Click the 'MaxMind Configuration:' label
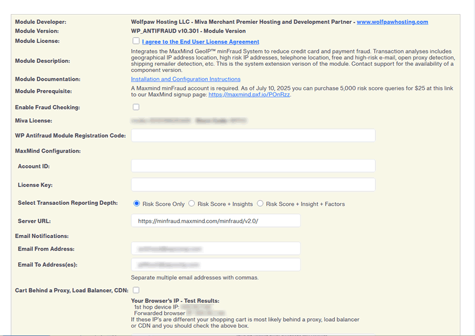Viewport: 475px width, 336px height. coord(48,151)
